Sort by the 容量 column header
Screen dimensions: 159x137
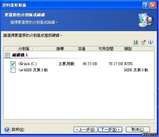click(x=87, y=49)
